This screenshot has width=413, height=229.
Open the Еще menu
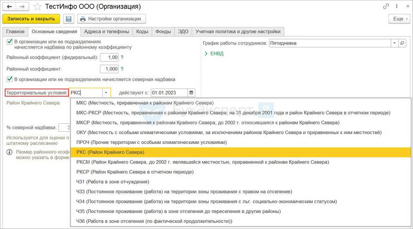tap(398, 19)
